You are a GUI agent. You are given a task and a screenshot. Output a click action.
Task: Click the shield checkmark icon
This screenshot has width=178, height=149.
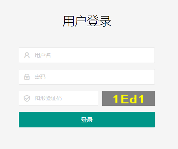[27, 98]
